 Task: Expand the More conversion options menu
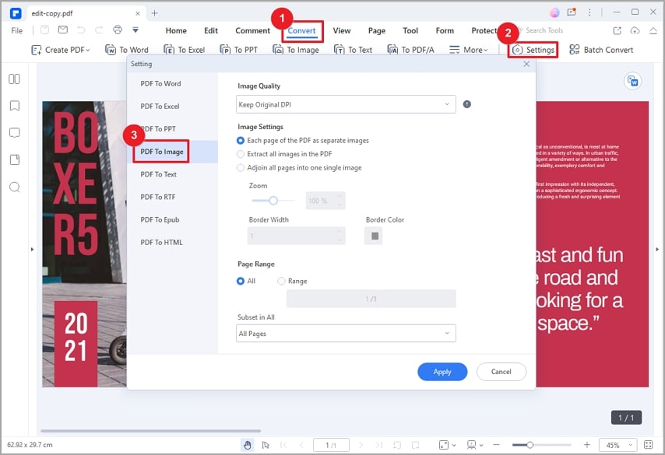[x=468, y=50]
